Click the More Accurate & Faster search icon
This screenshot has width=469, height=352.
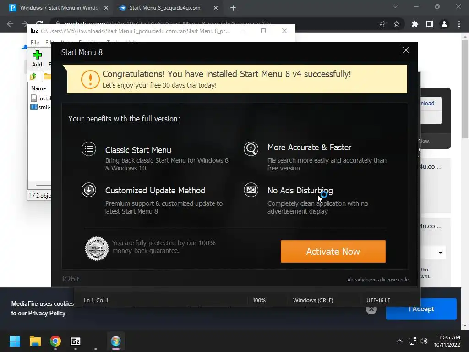click(x=251, y=149)
